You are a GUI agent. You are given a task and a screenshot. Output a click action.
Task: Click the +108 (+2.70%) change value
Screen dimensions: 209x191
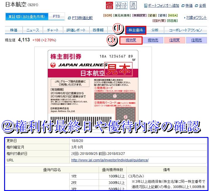coord(44,40)
